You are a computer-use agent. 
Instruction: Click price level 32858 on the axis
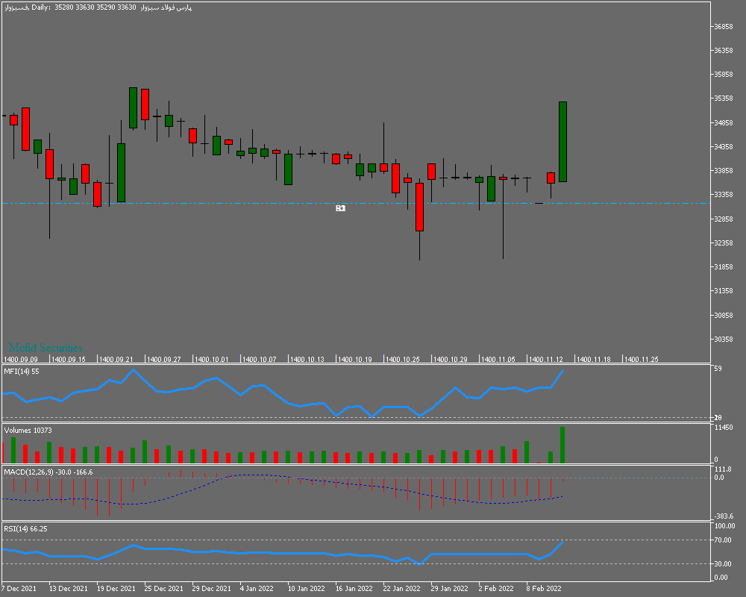tap(723, 219)
